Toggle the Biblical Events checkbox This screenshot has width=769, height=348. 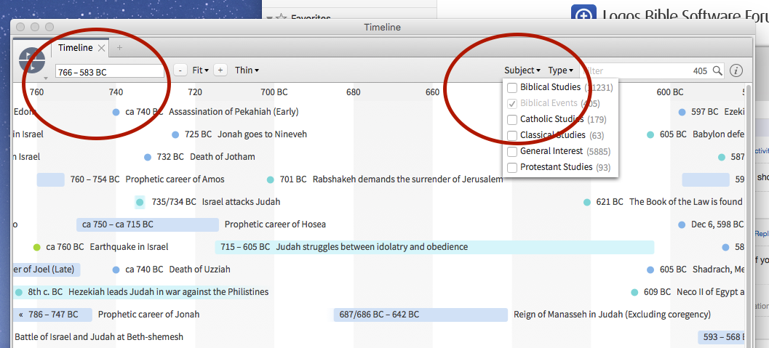pyautogui.click(x=512, y=104)
